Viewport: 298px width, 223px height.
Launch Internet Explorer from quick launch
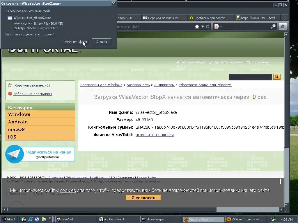[x=30, y=219]
